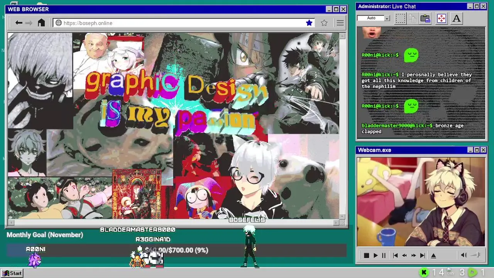The image size is (494, 278).
Task: Click the WEB BROWSER title bar text
Action: tap(28, 9)
